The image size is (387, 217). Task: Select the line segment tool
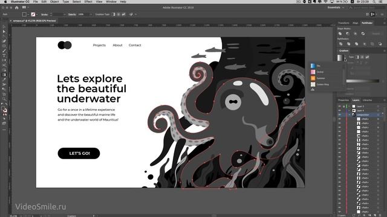tap(4, 51)
